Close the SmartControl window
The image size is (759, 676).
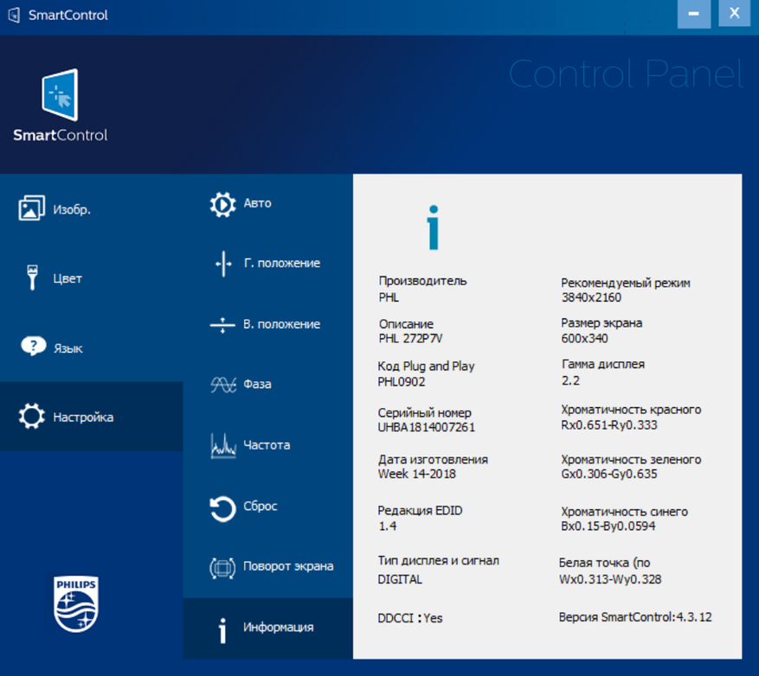click(x=735, y=15)
